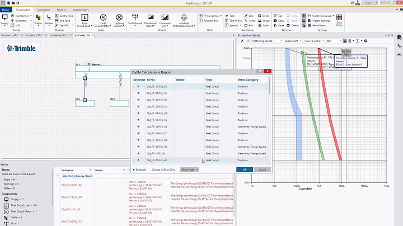
Task: Click the Reset Panes icon
Action: pos(310,25)
